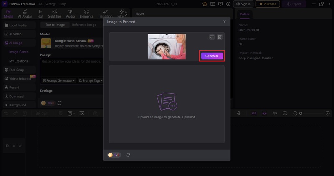Open the Prompt Generator dropdown
Viewport: 334px width, 176px height.
click(x=59, y=80)
